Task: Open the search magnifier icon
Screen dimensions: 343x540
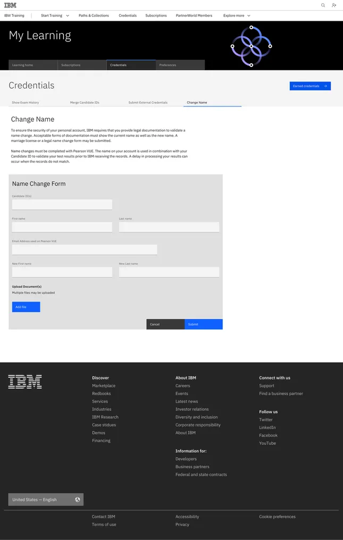Action: pos(323,5)
